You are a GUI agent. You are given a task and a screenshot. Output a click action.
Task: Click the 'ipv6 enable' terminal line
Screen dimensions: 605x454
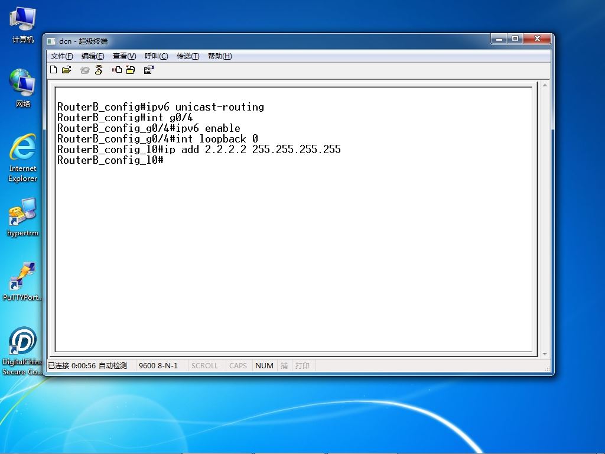(x=148, y=128)
